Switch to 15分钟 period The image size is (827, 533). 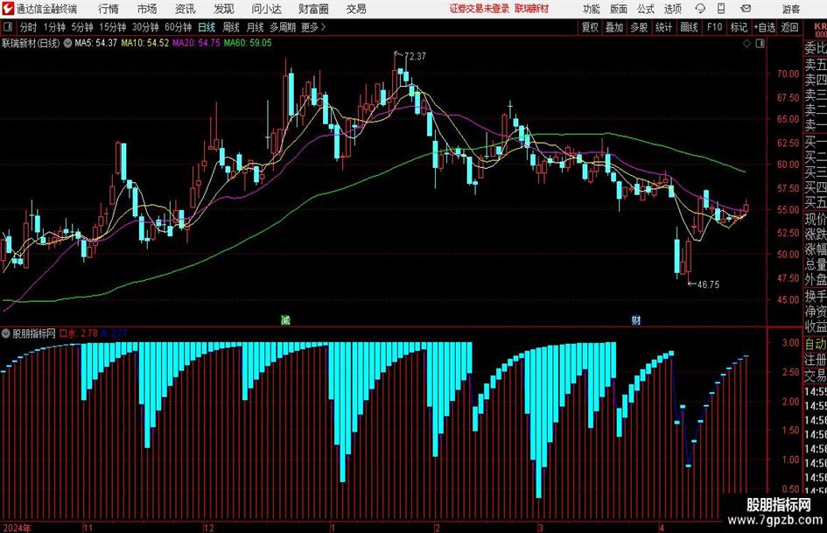pos(113,27)
